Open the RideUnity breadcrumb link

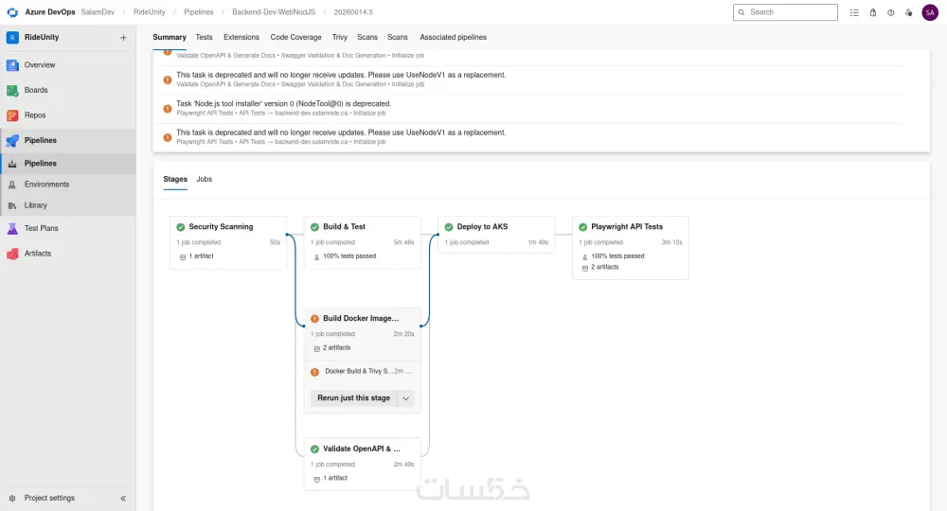[150, 12]
